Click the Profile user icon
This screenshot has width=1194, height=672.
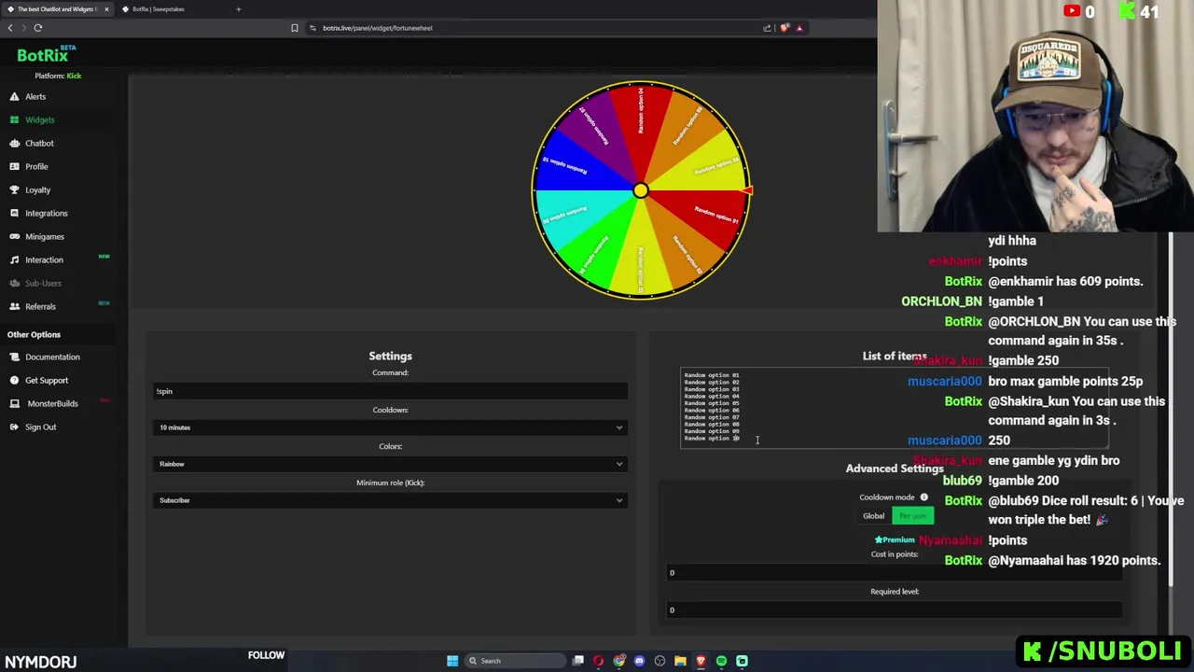click(x=15, y=167)
